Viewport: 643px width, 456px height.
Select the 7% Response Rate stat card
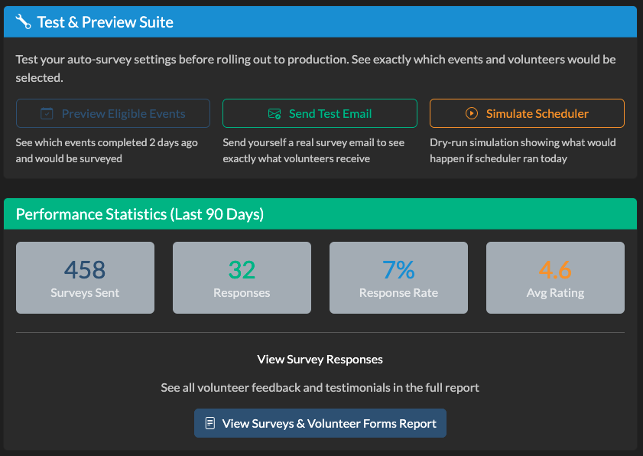[398, 278]
